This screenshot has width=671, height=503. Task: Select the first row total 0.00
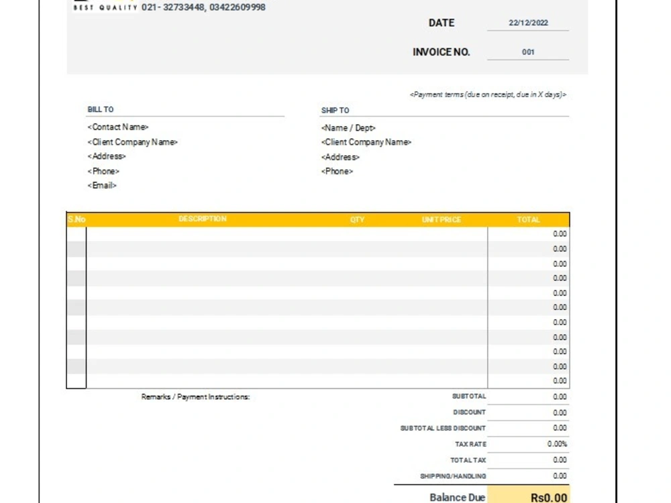pyautogui.click(x=560, y=233)
